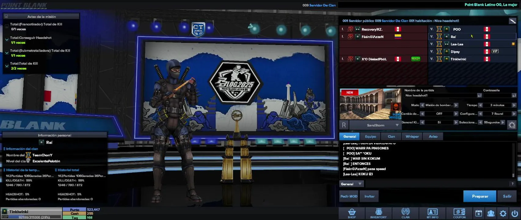This screenshot has height=220, width=521.
Task: Confirm room name with its enter icon
Action: pos(479,96)
